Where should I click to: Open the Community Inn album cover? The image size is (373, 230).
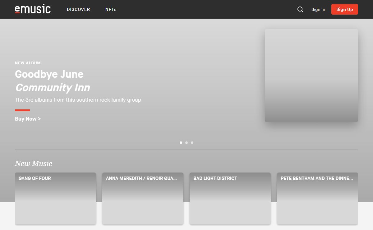click(x=311, y=76)
